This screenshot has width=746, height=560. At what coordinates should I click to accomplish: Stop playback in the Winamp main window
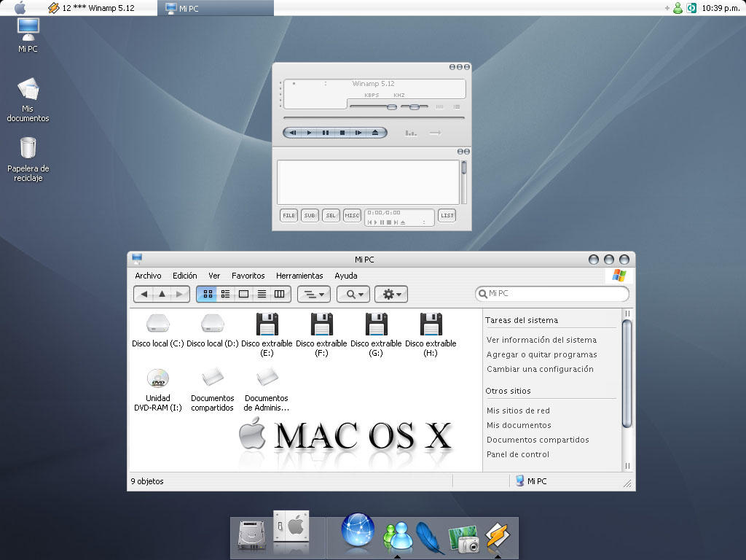[x=342, y=133]
